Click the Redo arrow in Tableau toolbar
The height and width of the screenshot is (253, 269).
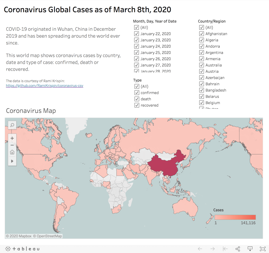click(212, 249)
